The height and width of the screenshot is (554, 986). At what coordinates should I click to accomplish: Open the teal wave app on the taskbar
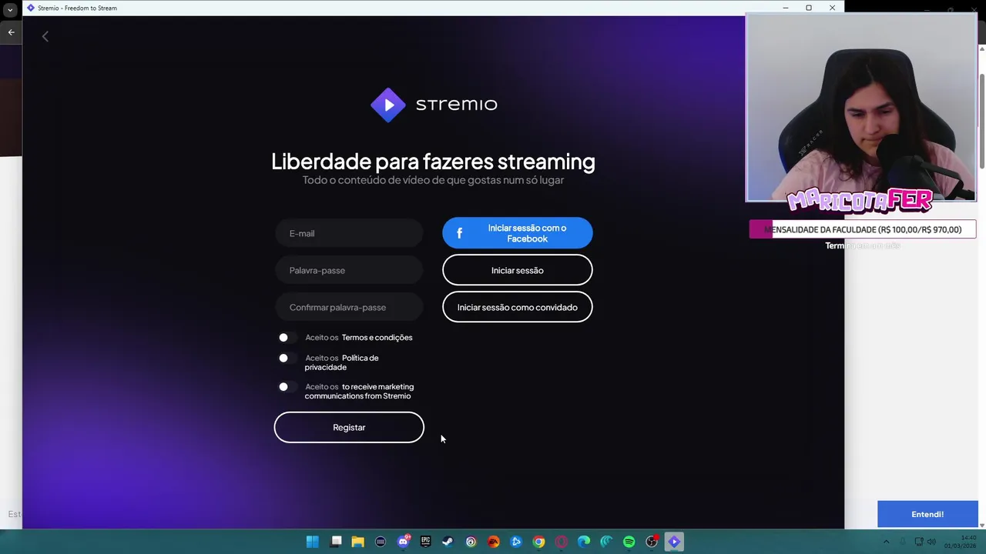pyautogui.click(x=606, y=542)
